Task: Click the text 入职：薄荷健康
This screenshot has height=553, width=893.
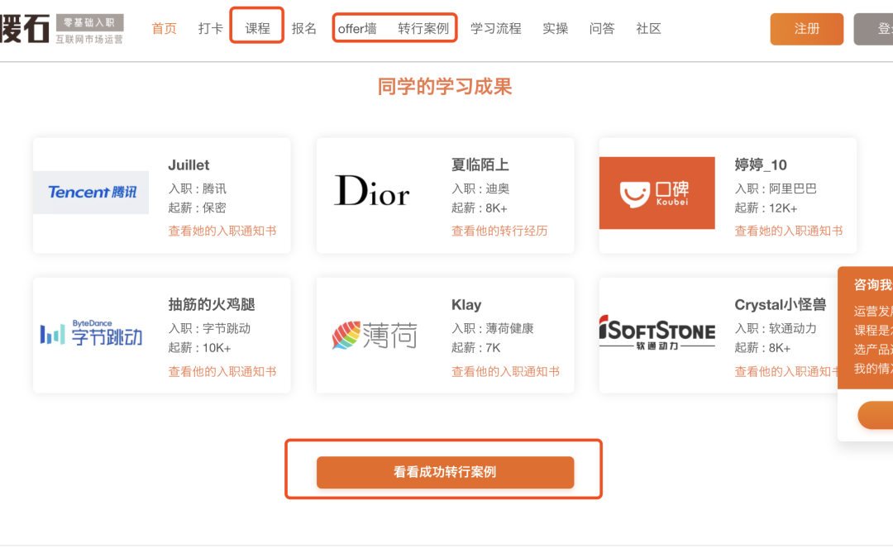Action: 493,329
